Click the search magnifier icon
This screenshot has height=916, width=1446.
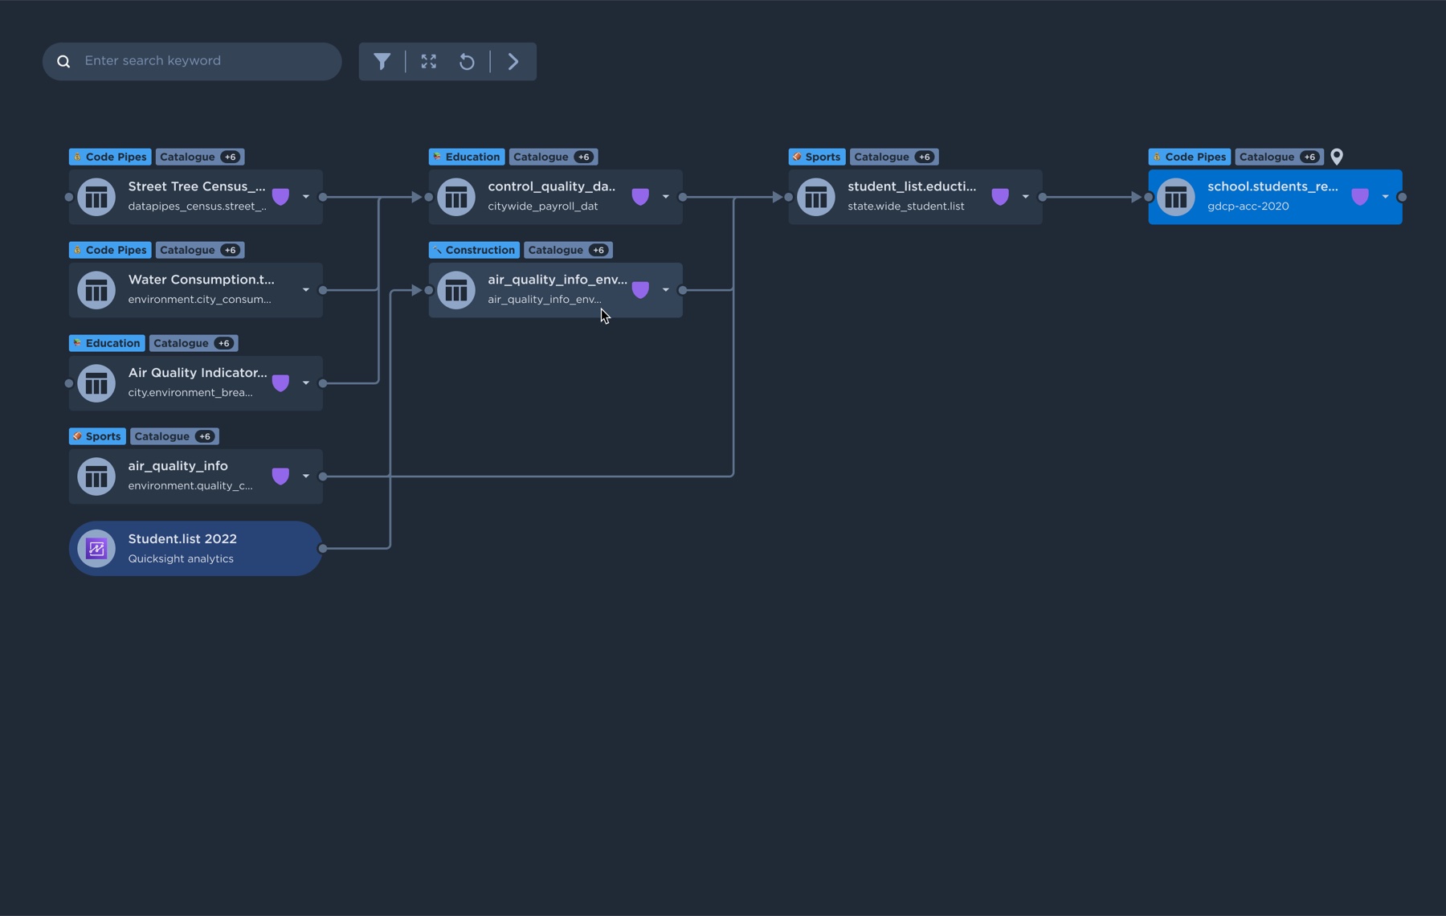coord(63,61)
